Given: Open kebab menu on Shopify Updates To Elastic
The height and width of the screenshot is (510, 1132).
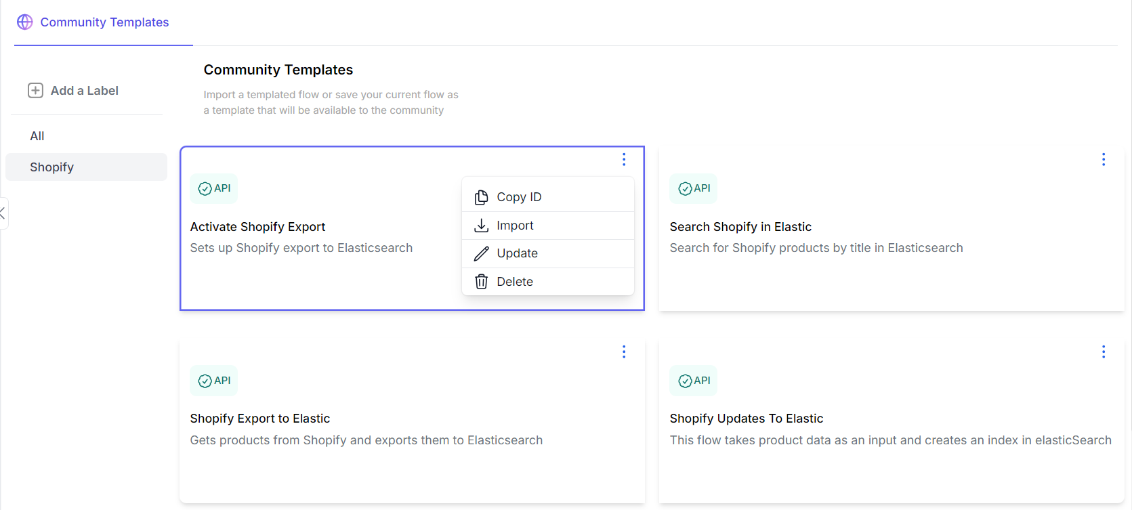Looking at the screenshot, I should 1104,352.
